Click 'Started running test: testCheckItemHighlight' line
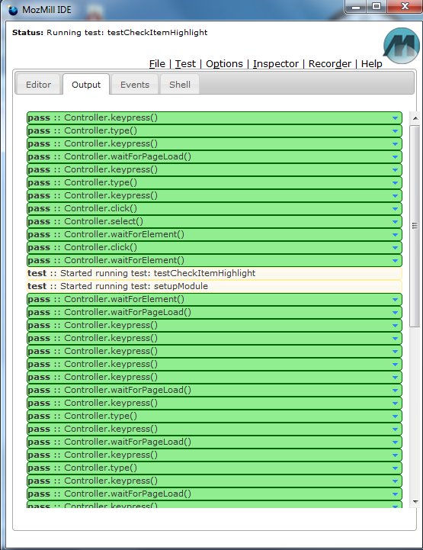 [214, 273]
